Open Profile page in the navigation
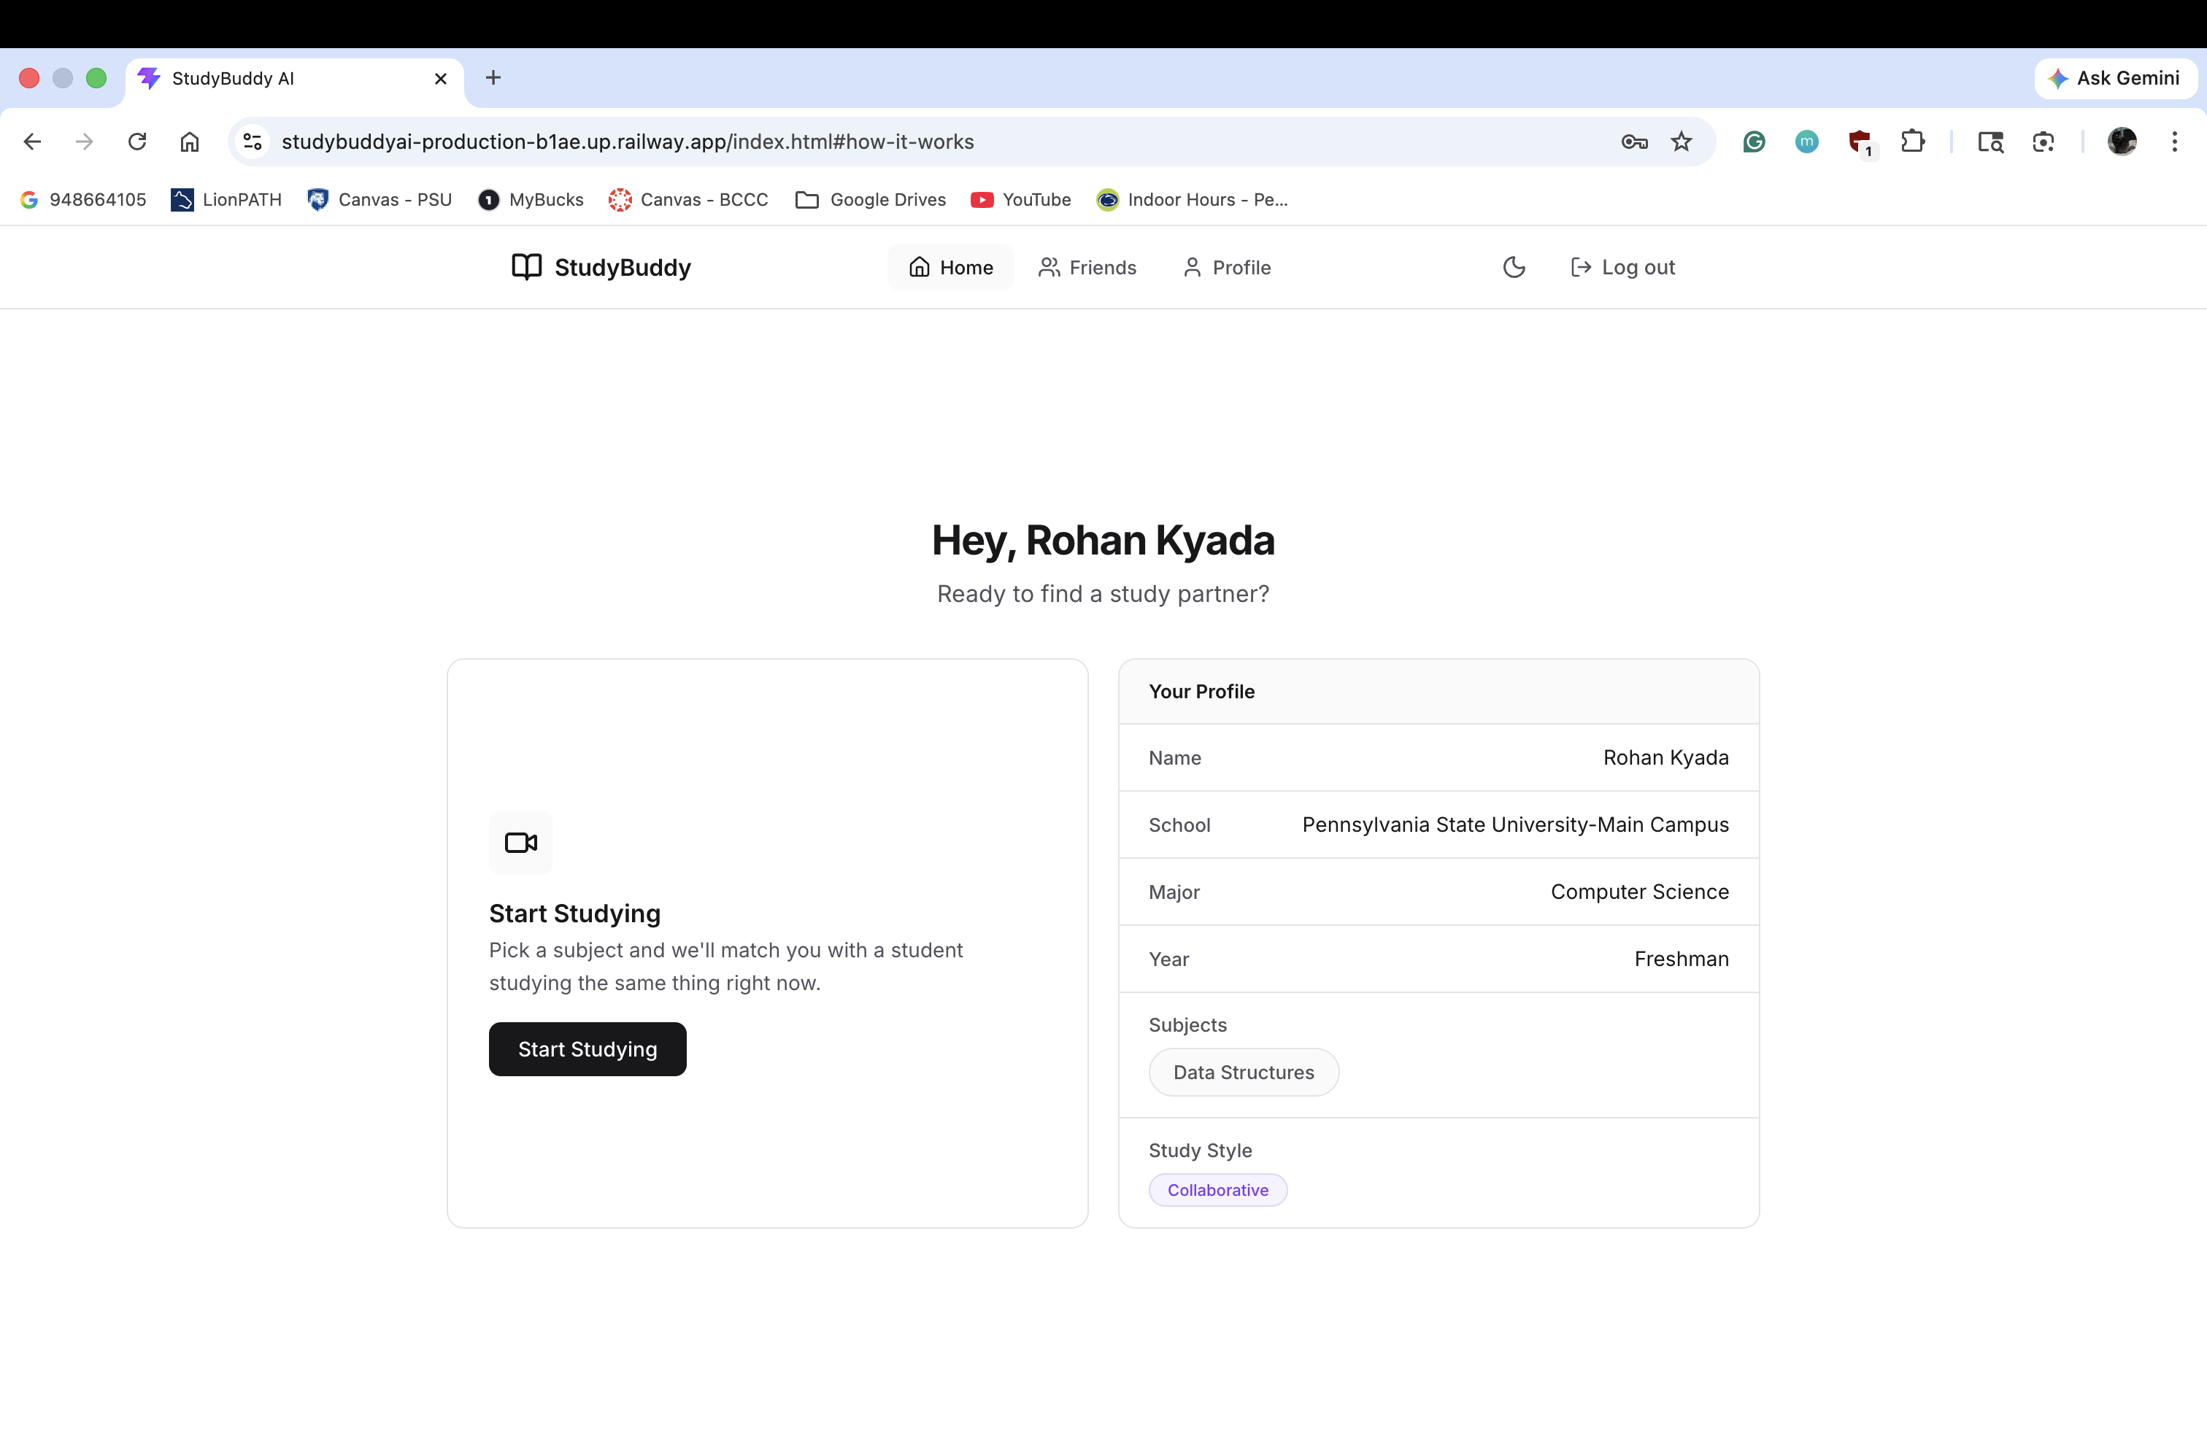2207x1433 pixels. [1226, 267]
